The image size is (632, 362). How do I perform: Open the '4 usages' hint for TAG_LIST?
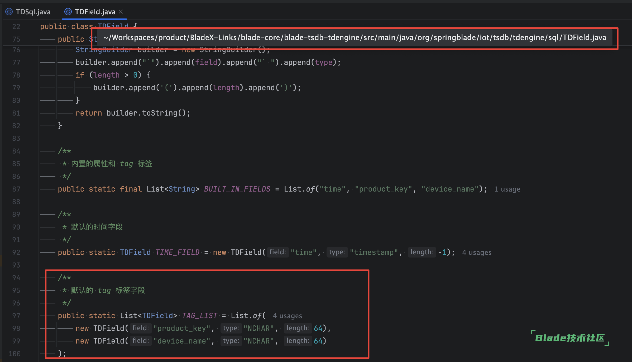(287, 316)
